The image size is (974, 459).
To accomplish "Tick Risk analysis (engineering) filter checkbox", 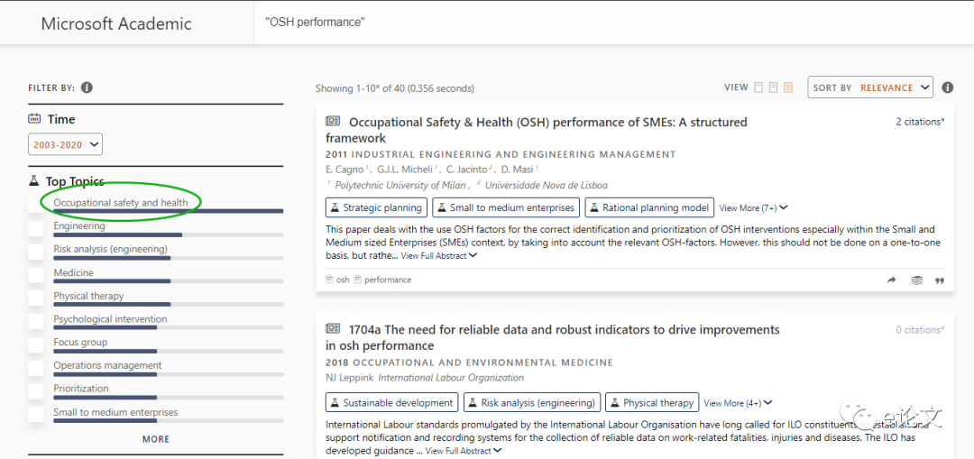I will tap(35, 252).
